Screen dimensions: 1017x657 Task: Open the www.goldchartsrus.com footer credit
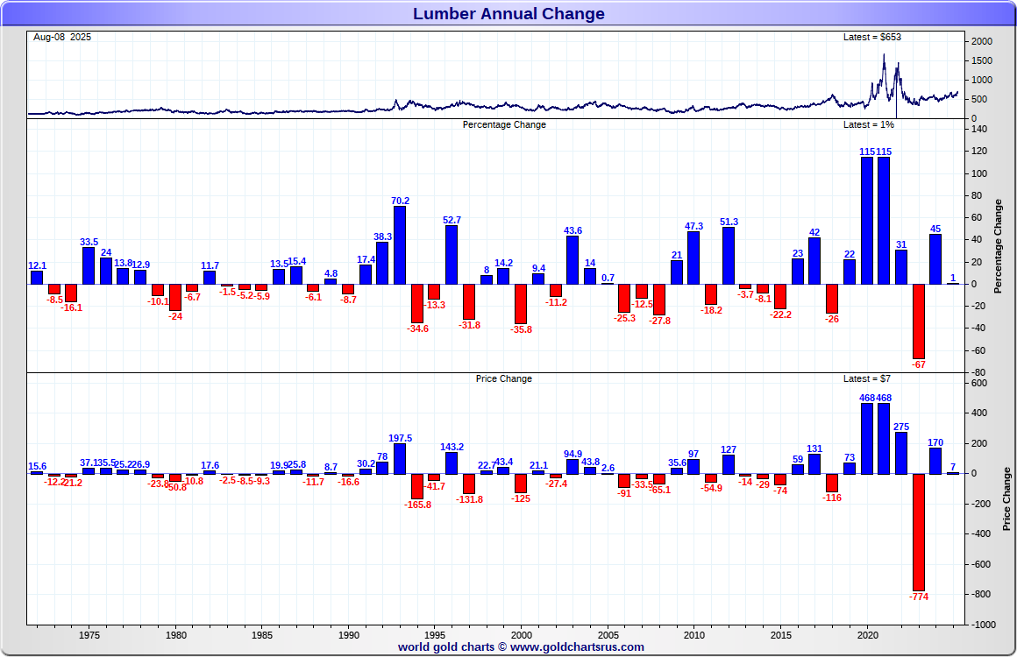577,646
